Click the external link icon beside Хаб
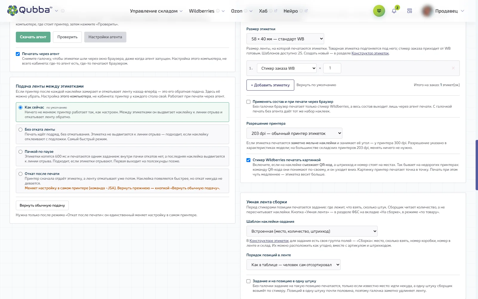 click(275, 11)
